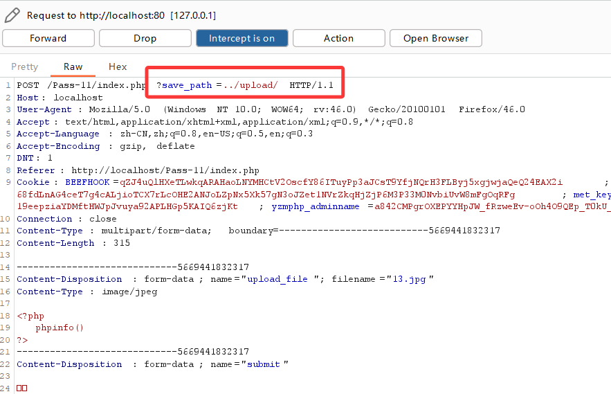Click the submit field name value
Screen dimensions: 611x394
[264, 364]
